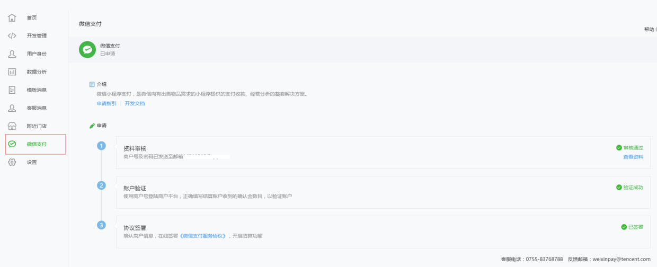Image resolution: width=657 pixels, height=267 pixels.
Task: Open 《微信支付服务协议》 link
Action: (203, 236)
